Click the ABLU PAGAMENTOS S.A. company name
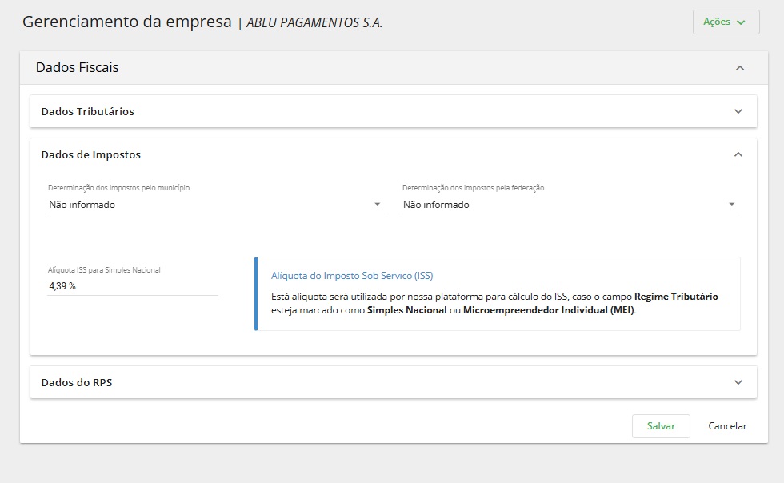The height and width of the screenshot is (483, 784). point(314,23)
